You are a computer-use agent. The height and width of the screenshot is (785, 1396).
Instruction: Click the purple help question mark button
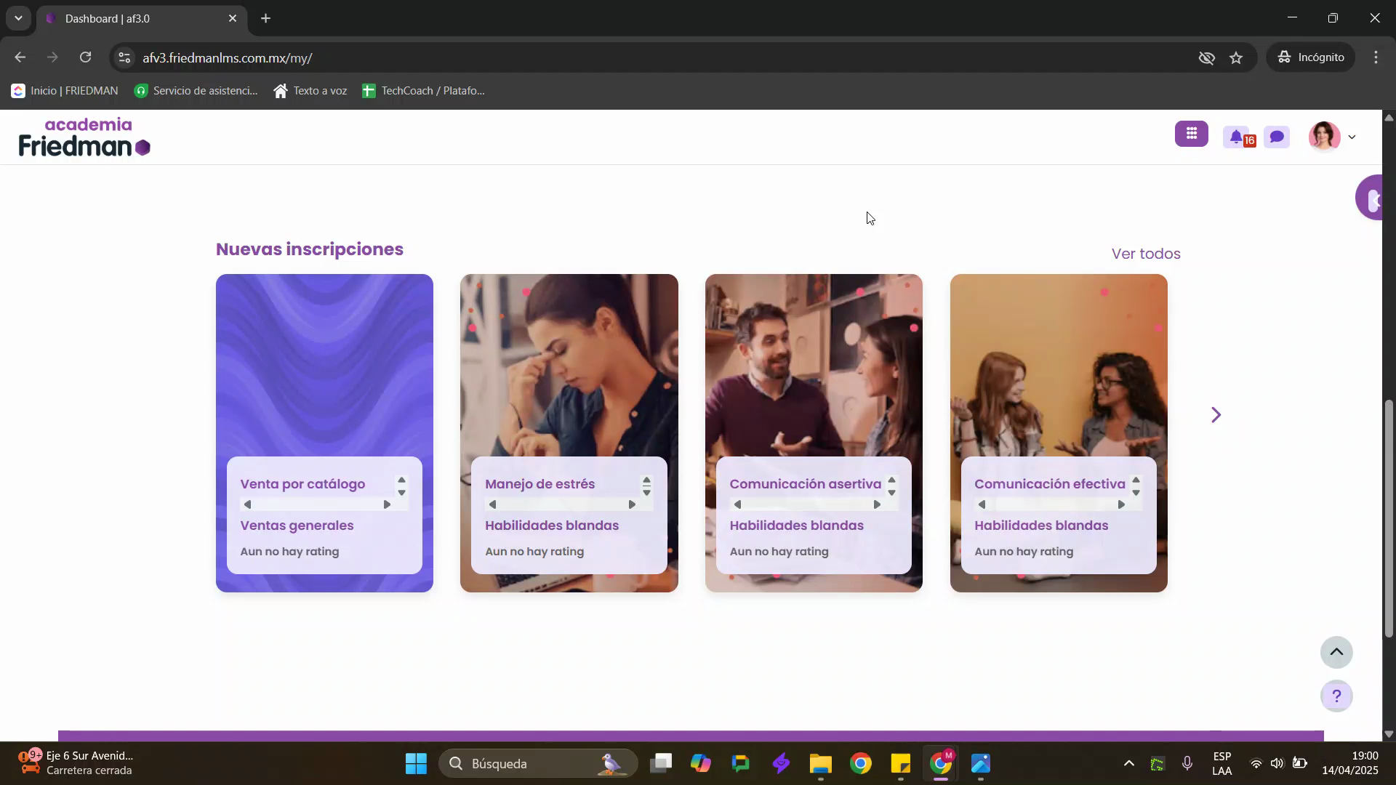click(x=1336, y=696)
